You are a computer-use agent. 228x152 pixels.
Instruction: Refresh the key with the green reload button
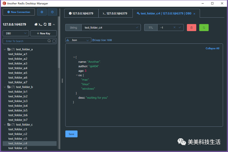tap(204, 27)
